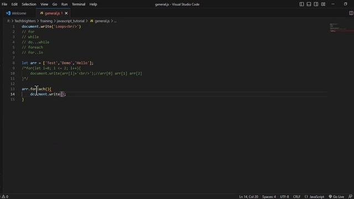Click line number 14 in gutter

click(13, 94)
